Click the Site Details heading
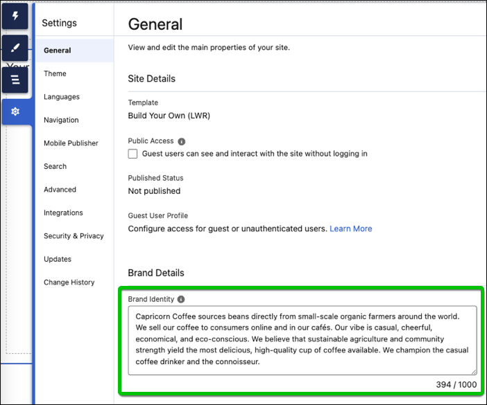Image resolution: width=487 pixels, height=405 pixels. tap(151, 79)
